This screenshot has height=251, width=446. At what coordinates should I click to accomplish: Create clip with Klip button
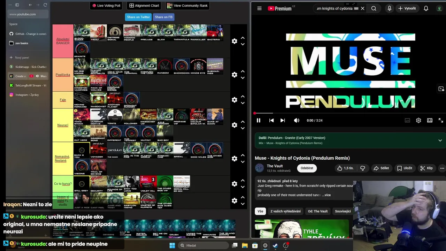point(426,168)
